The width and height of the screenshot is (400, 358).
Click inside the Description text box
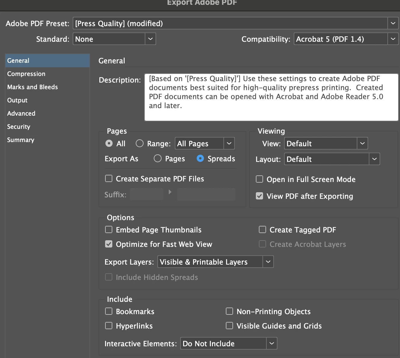point(271,97)
